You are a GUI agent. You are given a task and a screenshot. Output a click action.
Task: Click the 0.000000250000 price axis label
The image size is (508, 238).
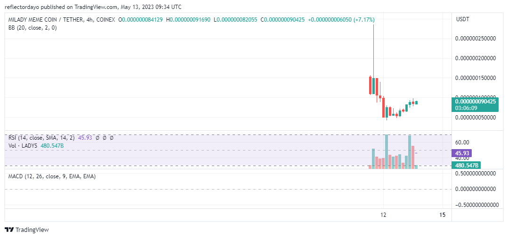coord(476,39)
